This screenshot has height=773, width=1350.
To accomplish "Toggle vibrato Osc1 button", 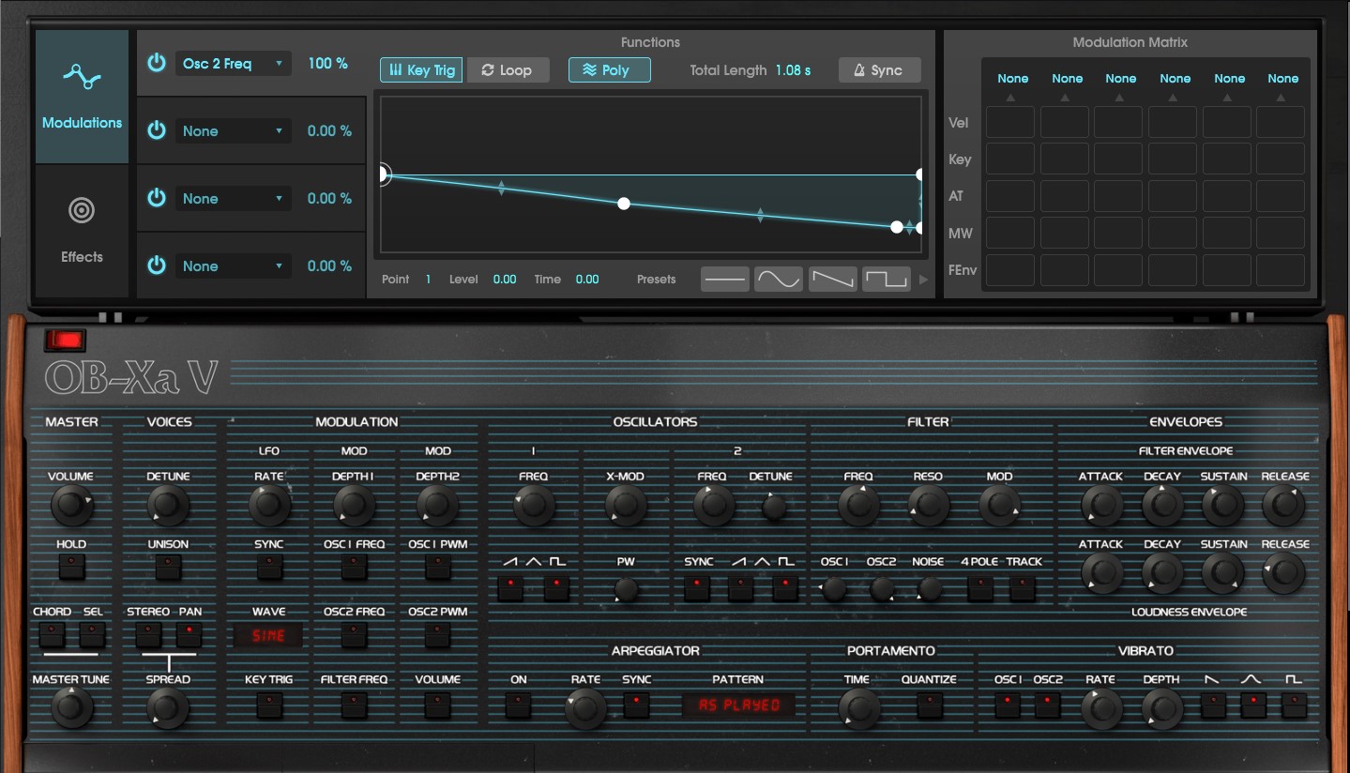I will click(1008, 704).
